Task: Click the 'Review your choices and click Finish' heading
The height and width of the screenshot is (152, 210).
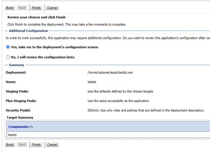Action: click(x=36, y=17)
